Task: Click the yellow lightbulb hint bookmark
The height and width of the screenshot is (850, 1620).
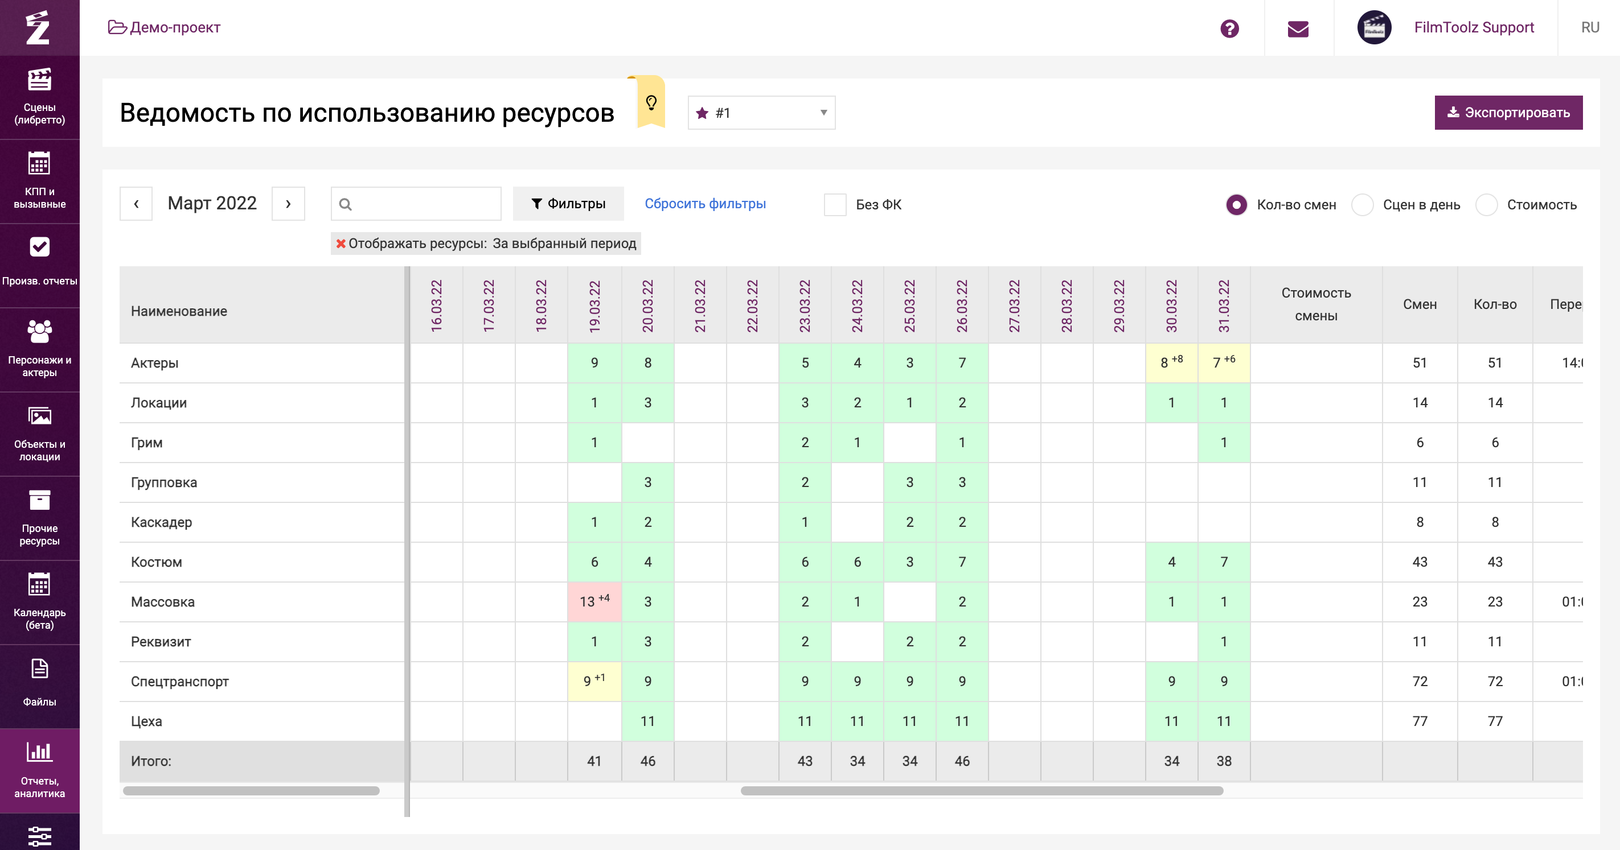Action: pyautogui.click(x=651, y=102)
